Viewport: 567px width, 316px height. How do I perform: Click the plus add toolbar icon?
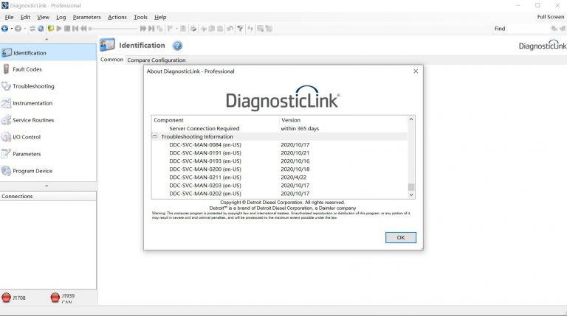tap(204, 29)
